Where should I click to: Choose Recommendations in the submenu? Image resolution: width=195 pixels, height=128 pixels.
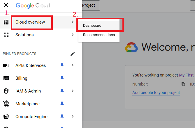tap(99, 35)
